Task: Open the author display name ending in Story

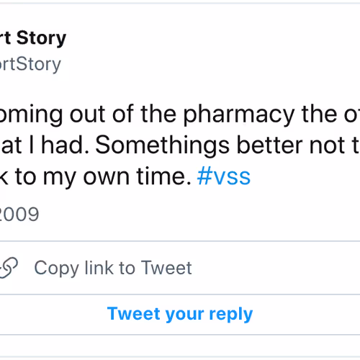Action: pos(33,38)
